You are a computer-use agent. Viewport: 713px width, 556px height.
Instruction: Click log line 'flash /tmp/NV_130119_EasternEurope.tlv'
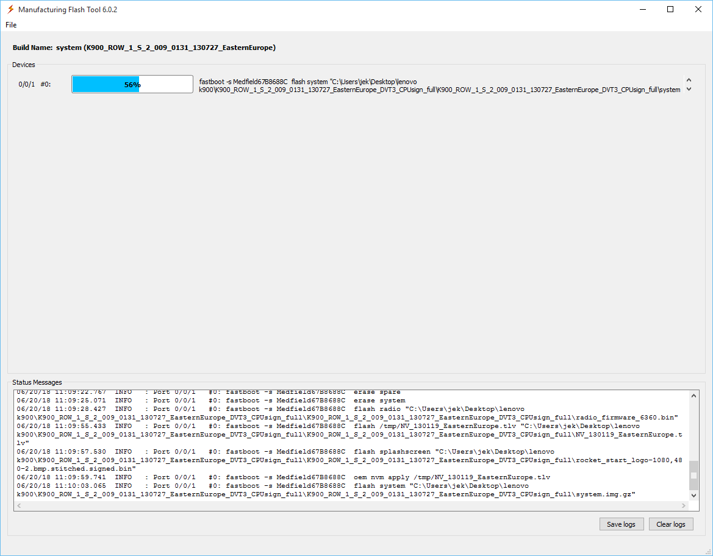pos(349,435)
